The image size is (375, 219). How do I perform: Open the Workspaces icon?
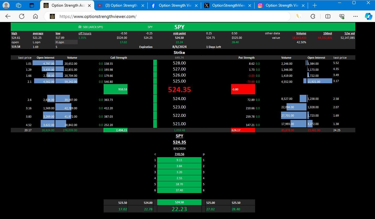tap(18, 5)
